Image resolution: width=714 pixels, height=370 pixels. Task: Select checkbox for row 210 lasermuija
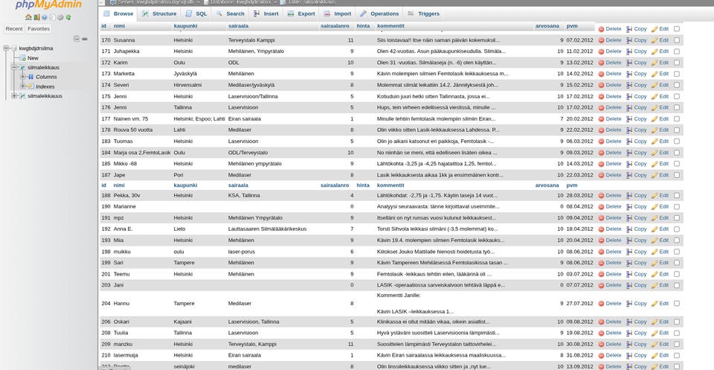click(677, 355)
